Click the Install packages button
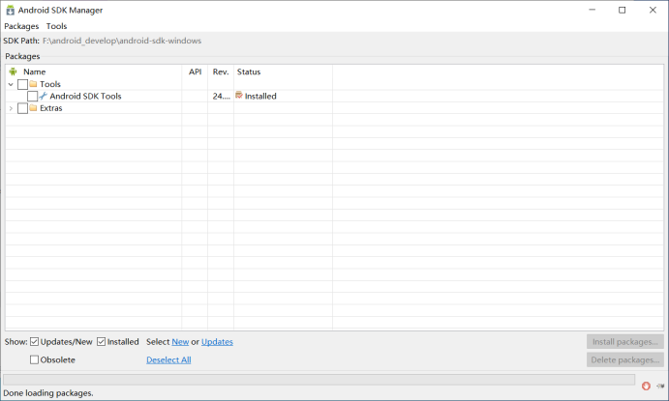Image resolution: width=669 pixels, height=401 pixels. (x=625, y=342)
